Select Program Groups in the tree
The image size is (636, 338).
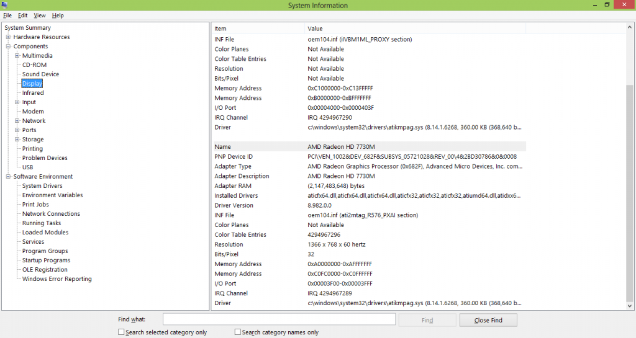[x=45, y=251]
